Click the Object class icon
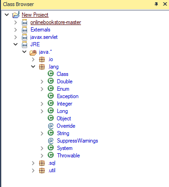169x187 pixels. (x=50, y=118)
